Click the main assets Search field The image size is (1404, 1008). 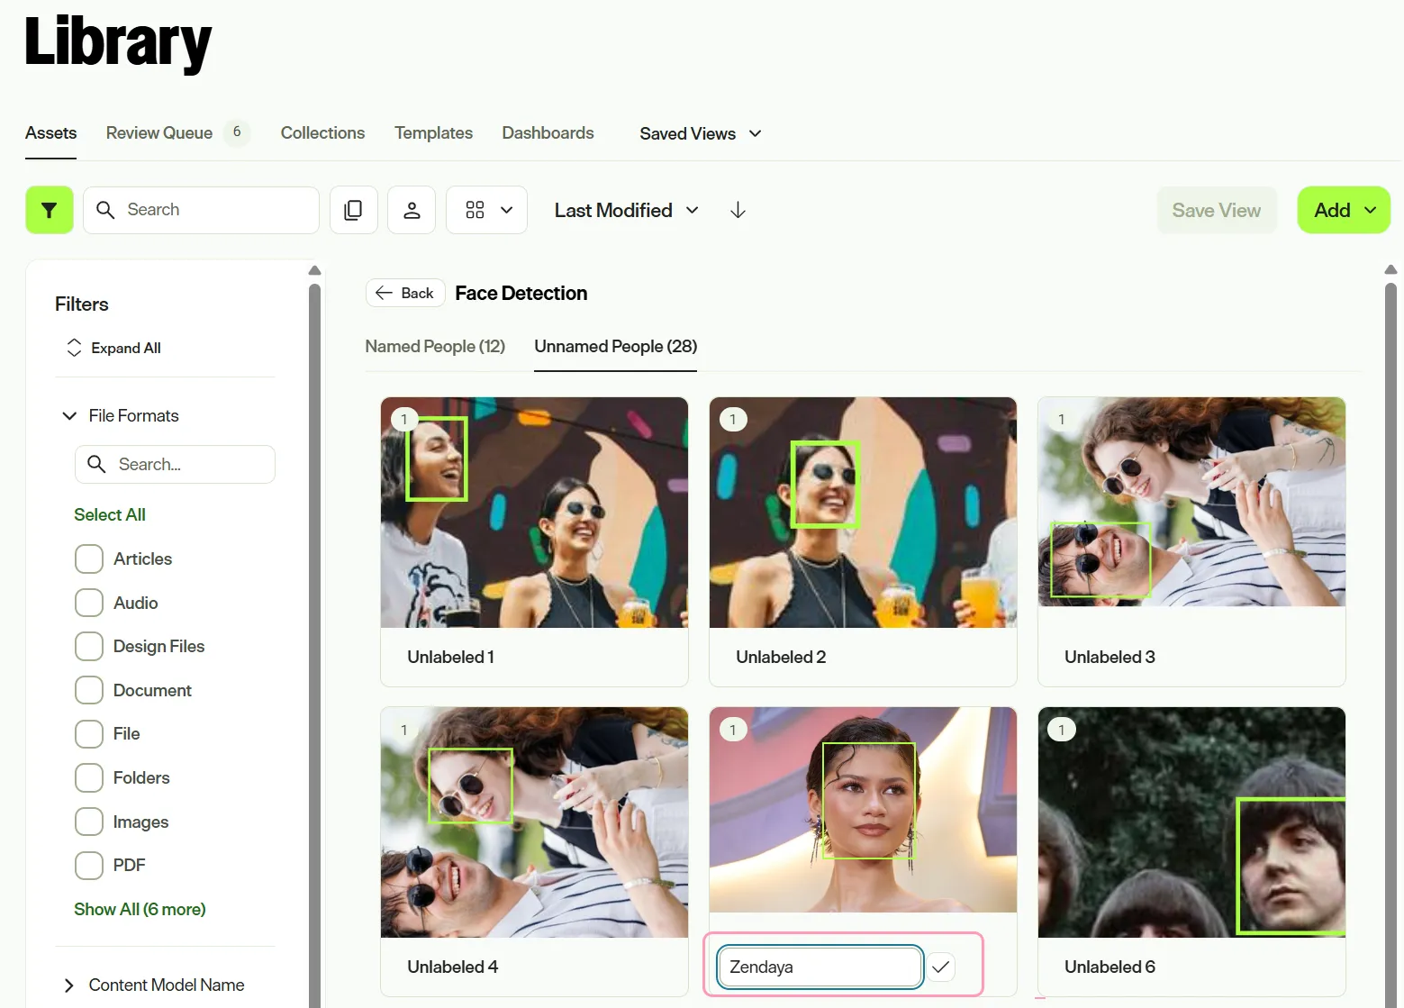pyautogui.click(x=201, y=210)
